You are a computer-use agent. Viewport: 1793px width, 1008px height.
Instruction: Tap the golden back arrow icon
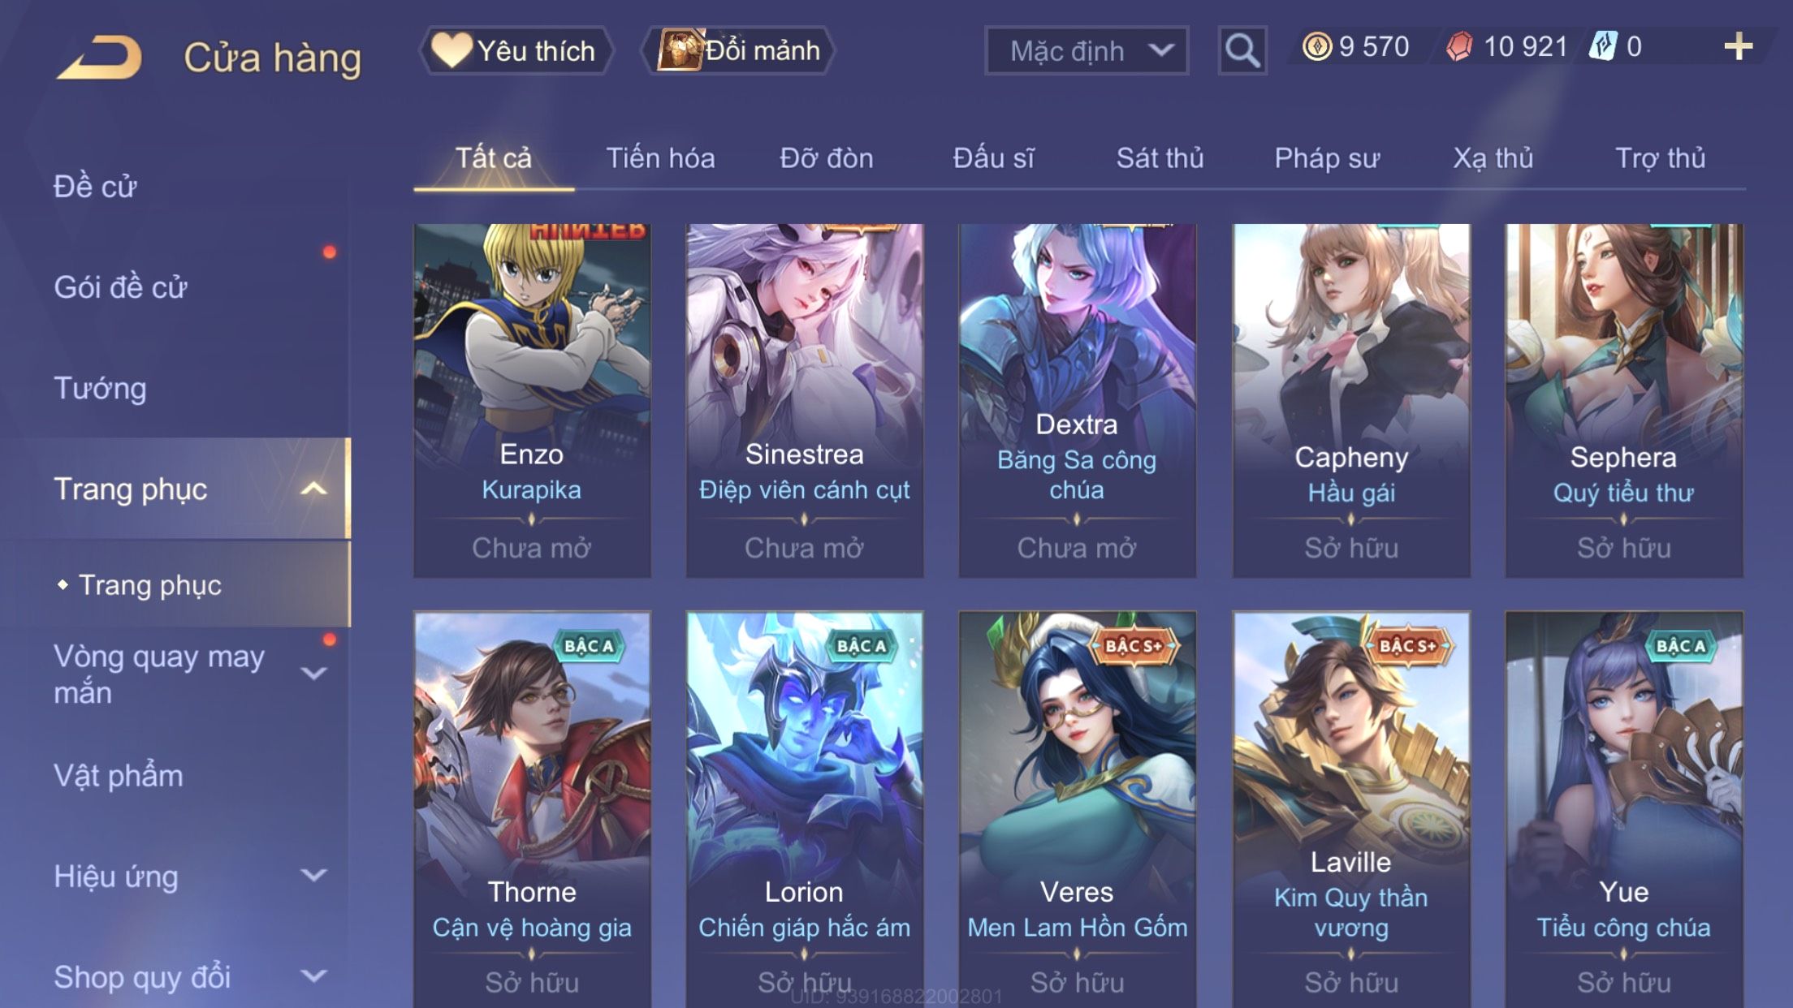click(x=99, y=57)
